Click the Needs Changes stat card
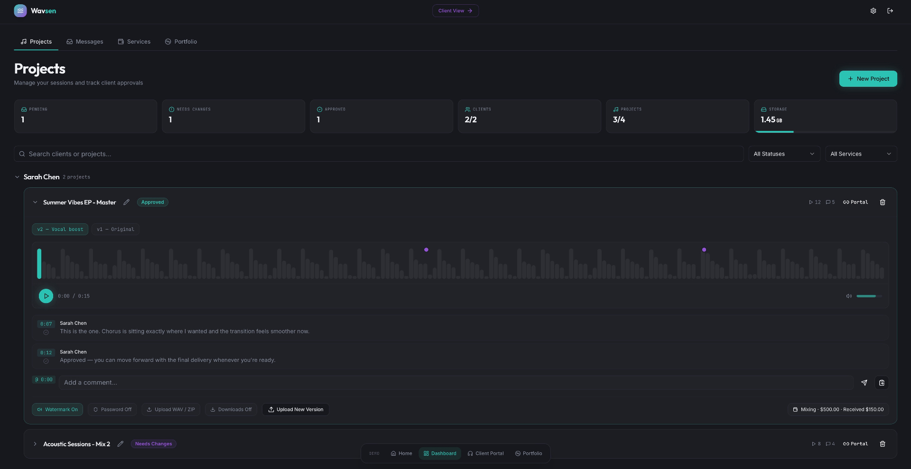The width and height of the screenshot is (911, 469). pyautogui.click(x=233, y=116)
